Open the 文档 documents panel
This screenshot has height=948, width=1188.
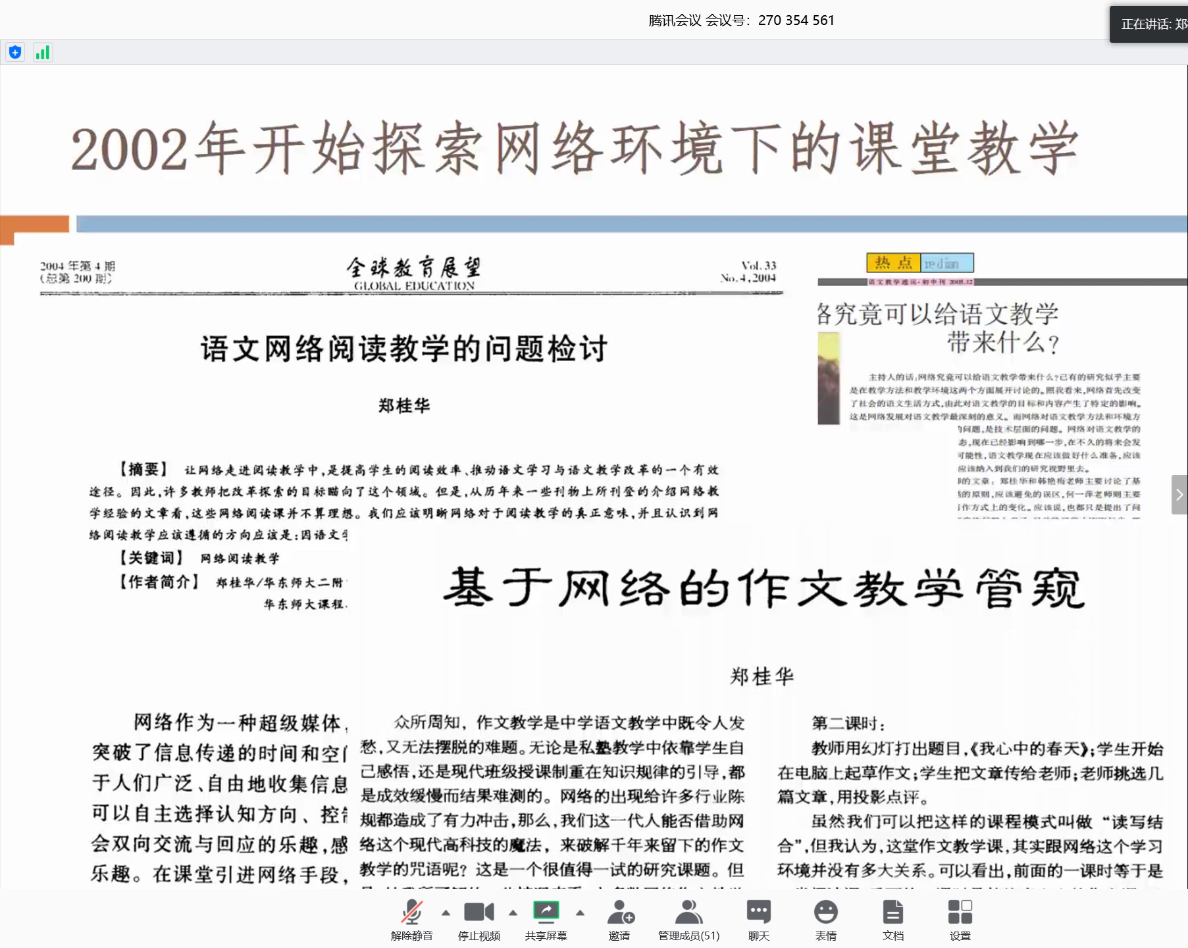pos(892,920)
